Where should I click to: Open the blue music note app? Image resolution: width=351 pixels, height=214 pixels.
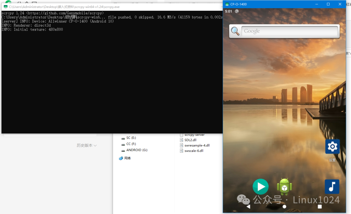point(332,187)
